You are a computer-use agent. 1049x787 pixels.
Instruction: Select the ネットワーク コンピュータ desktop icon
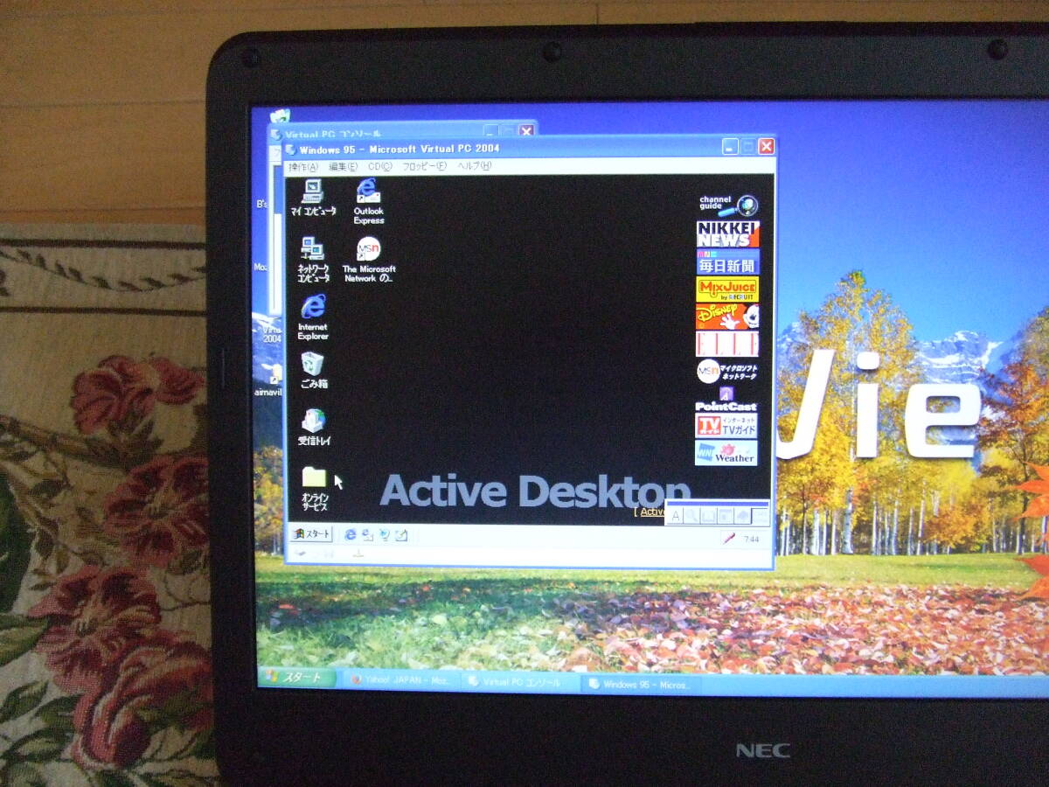point(312,260)
